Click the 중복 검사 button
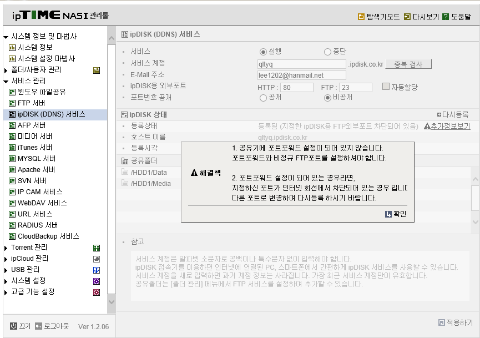The width and height of the screenshot is (480, 338). 408,64
